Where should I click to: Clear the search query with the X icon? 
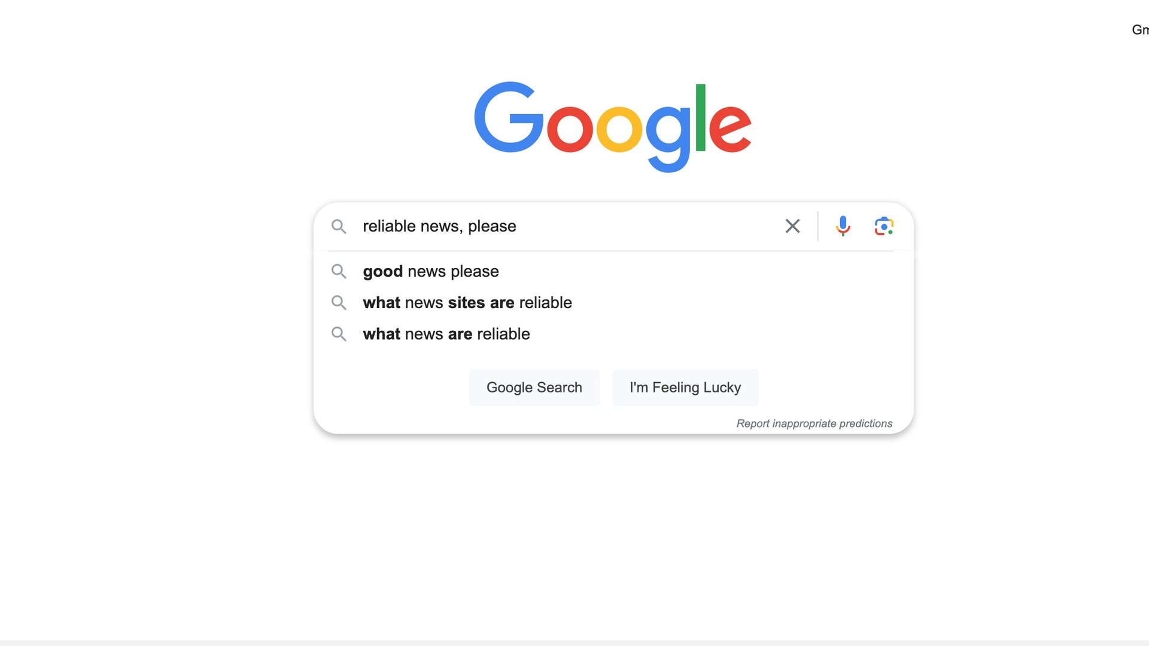tap(792, 226)
